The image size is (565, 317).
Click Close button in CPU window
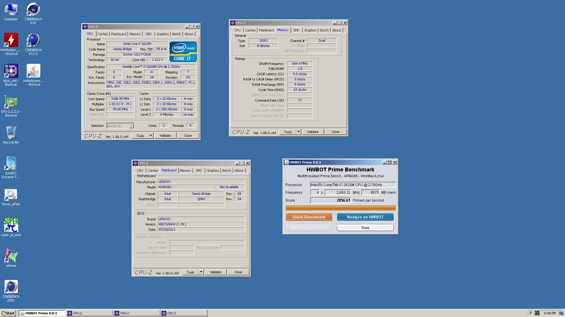[188, 136]
